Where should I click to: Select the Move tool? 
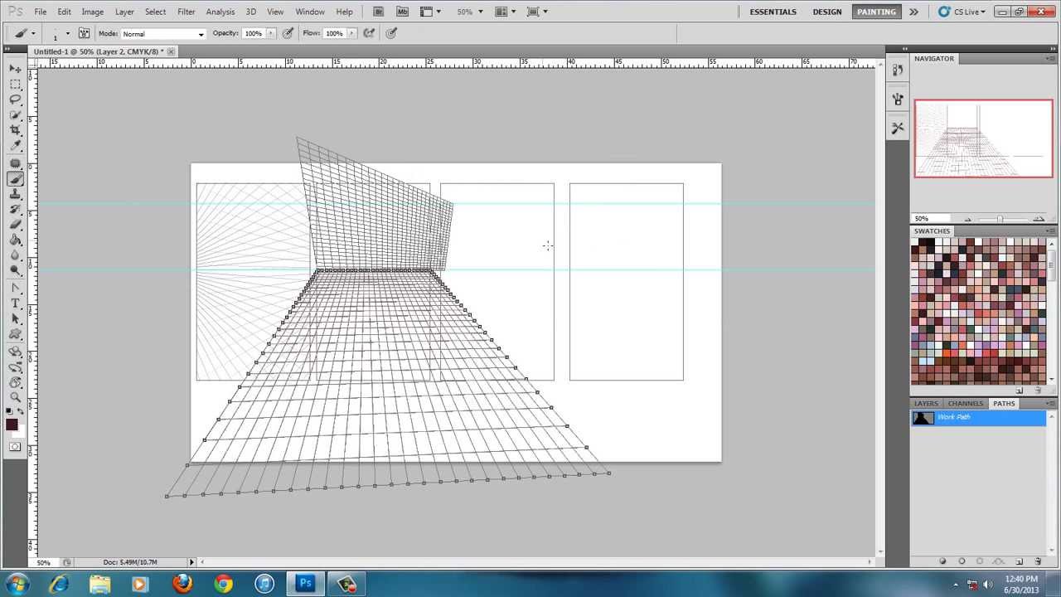15,69
